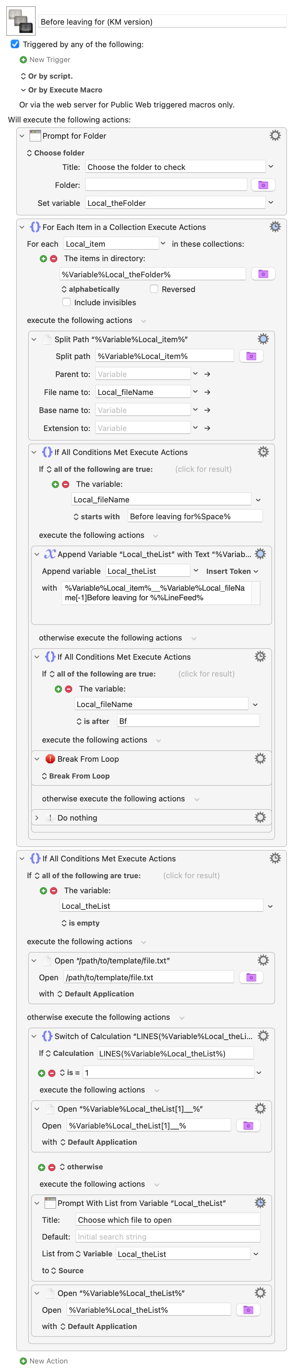Remove Local_theList is empty condition with red minus
293x1371 pixels.
(x=54, y=890)
